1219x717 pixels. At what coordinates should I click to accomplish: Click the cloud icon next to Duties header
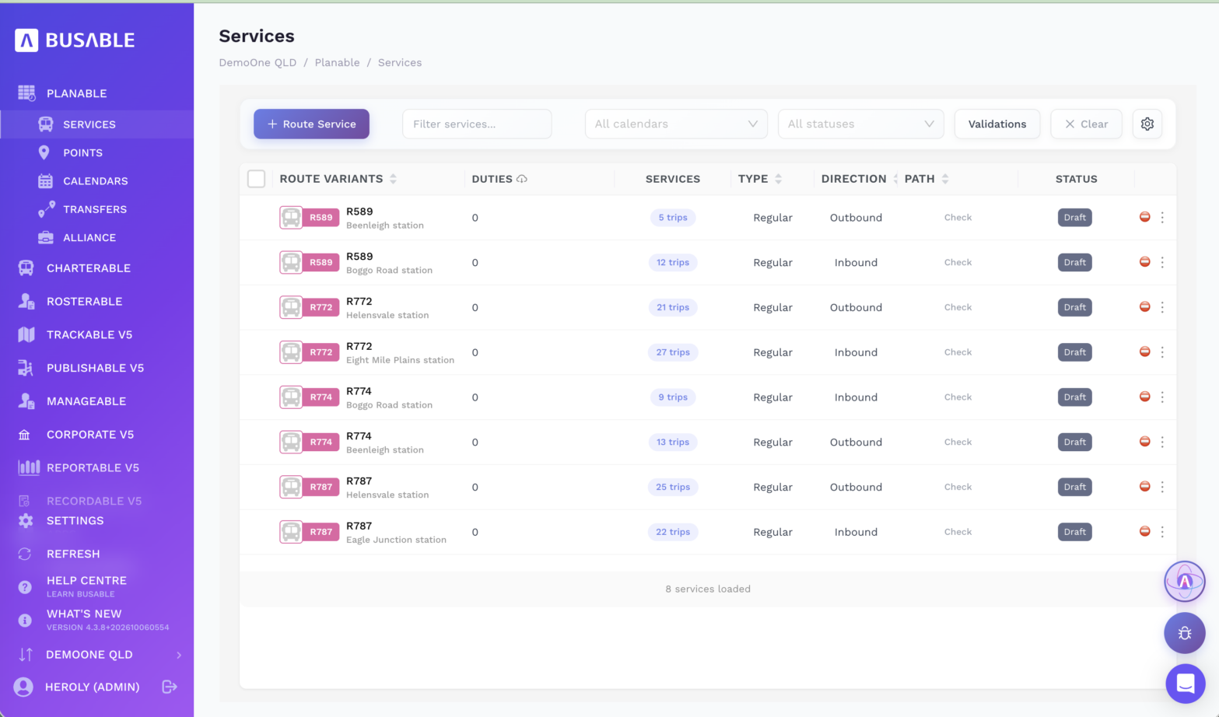(522, 179)
